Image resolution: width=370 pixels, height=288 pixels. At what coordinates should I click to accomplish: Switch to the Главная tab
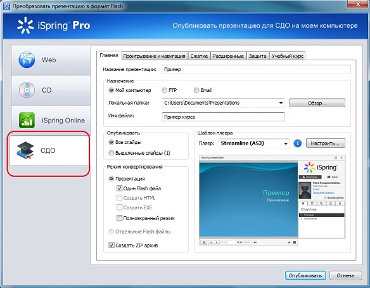(x=109, y=56)
